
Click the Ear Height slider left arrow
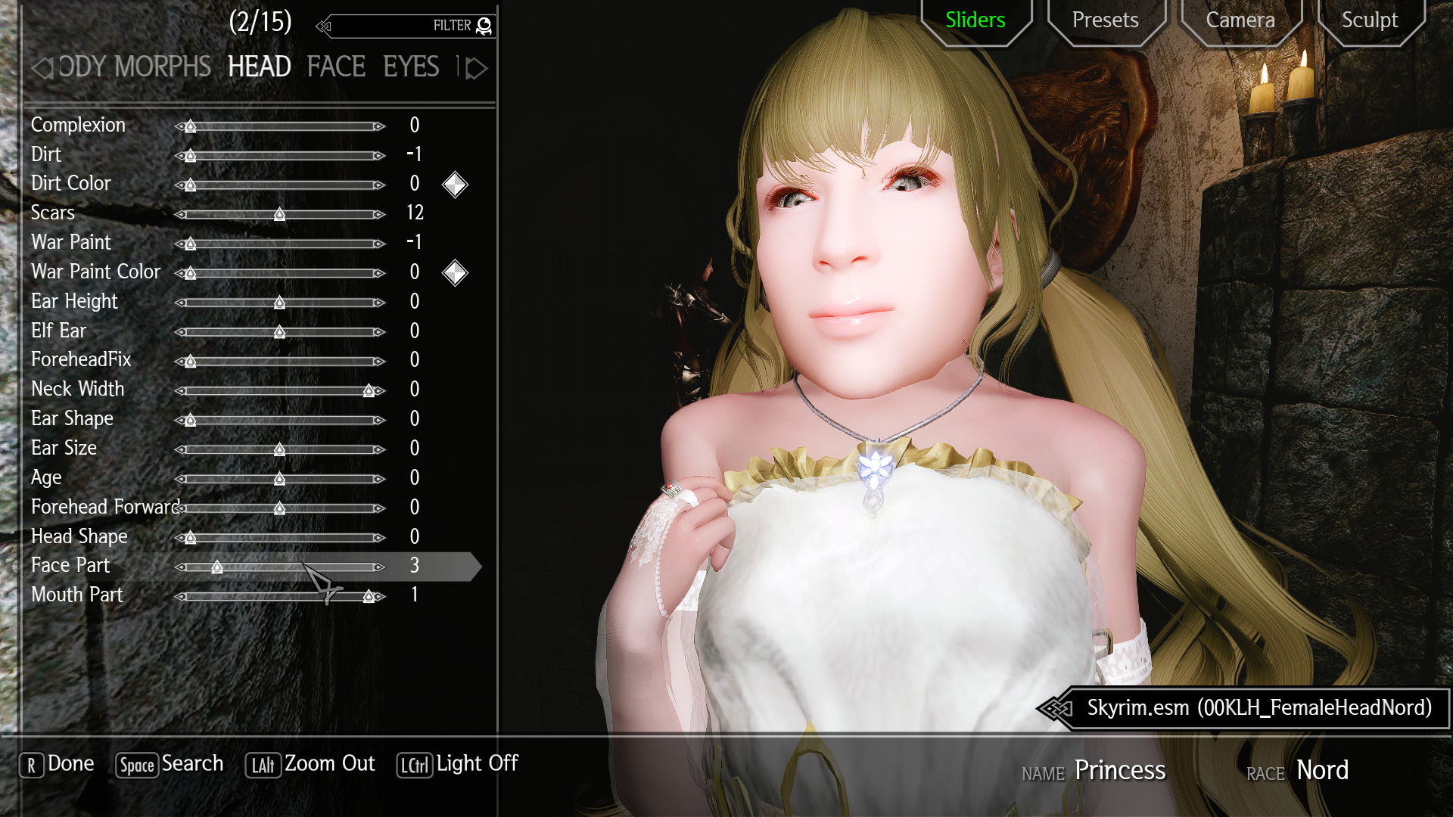pyautogui.click(x=179, y=303)
